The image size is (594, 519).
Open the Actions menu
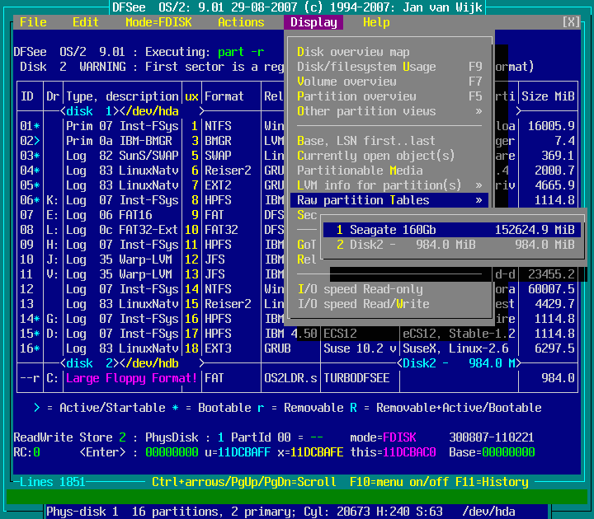[241, 22]
